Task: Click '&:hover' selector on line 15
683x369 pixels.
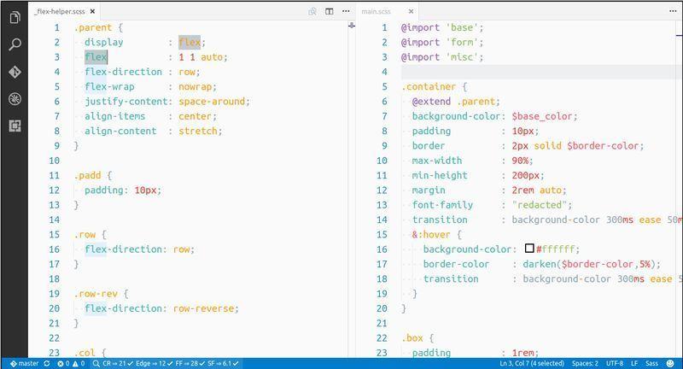Action: tap(431, 235)
